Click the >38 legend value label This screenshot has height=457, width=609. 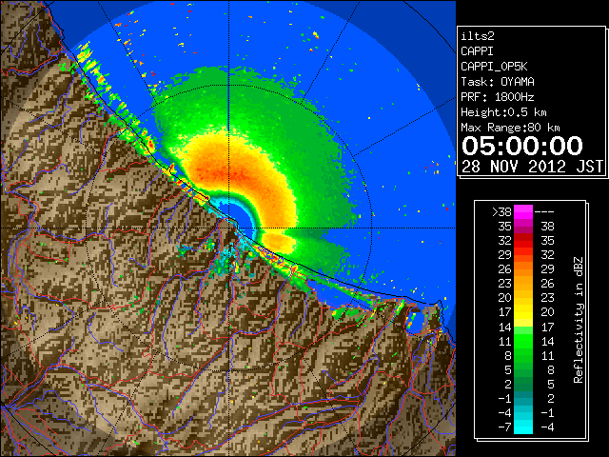point(501,212)
